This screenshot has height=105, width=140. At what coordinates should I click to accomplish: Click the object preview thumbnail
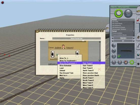126,51
